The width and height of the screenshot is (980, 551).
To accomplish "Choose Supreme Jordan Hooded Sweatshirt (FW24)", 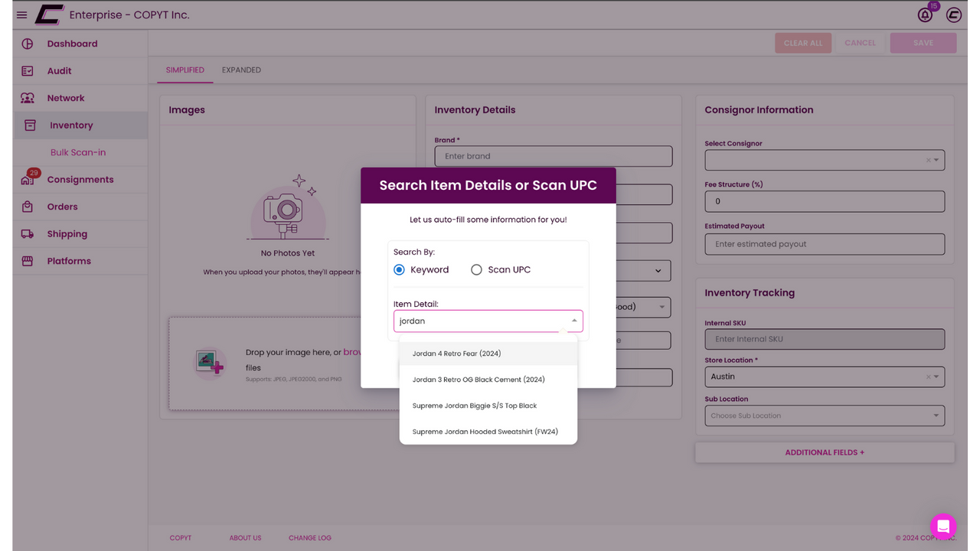I will pyautogui.click(x=488, y=432).
